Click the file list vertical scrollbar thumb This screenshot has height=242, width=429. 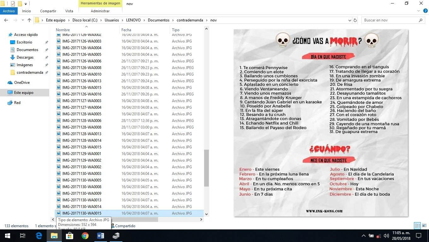[x=207, y=168]
